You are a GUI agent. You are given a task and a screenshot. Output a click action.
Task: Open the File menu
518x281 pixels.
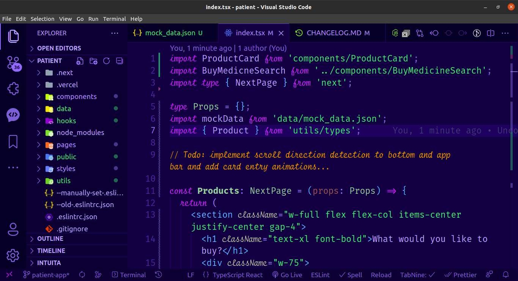pyautogui.click(x=7, y=19)
